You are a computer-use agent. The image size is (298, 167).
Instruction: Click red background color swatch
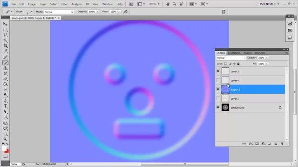[7, 151]
